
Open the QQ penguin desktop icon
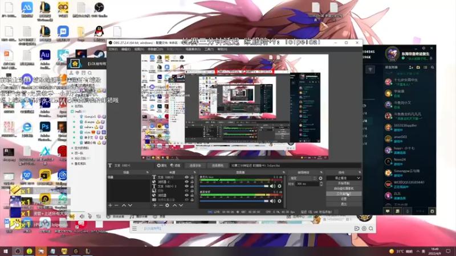pyautogui.click(x=99, y=34)
